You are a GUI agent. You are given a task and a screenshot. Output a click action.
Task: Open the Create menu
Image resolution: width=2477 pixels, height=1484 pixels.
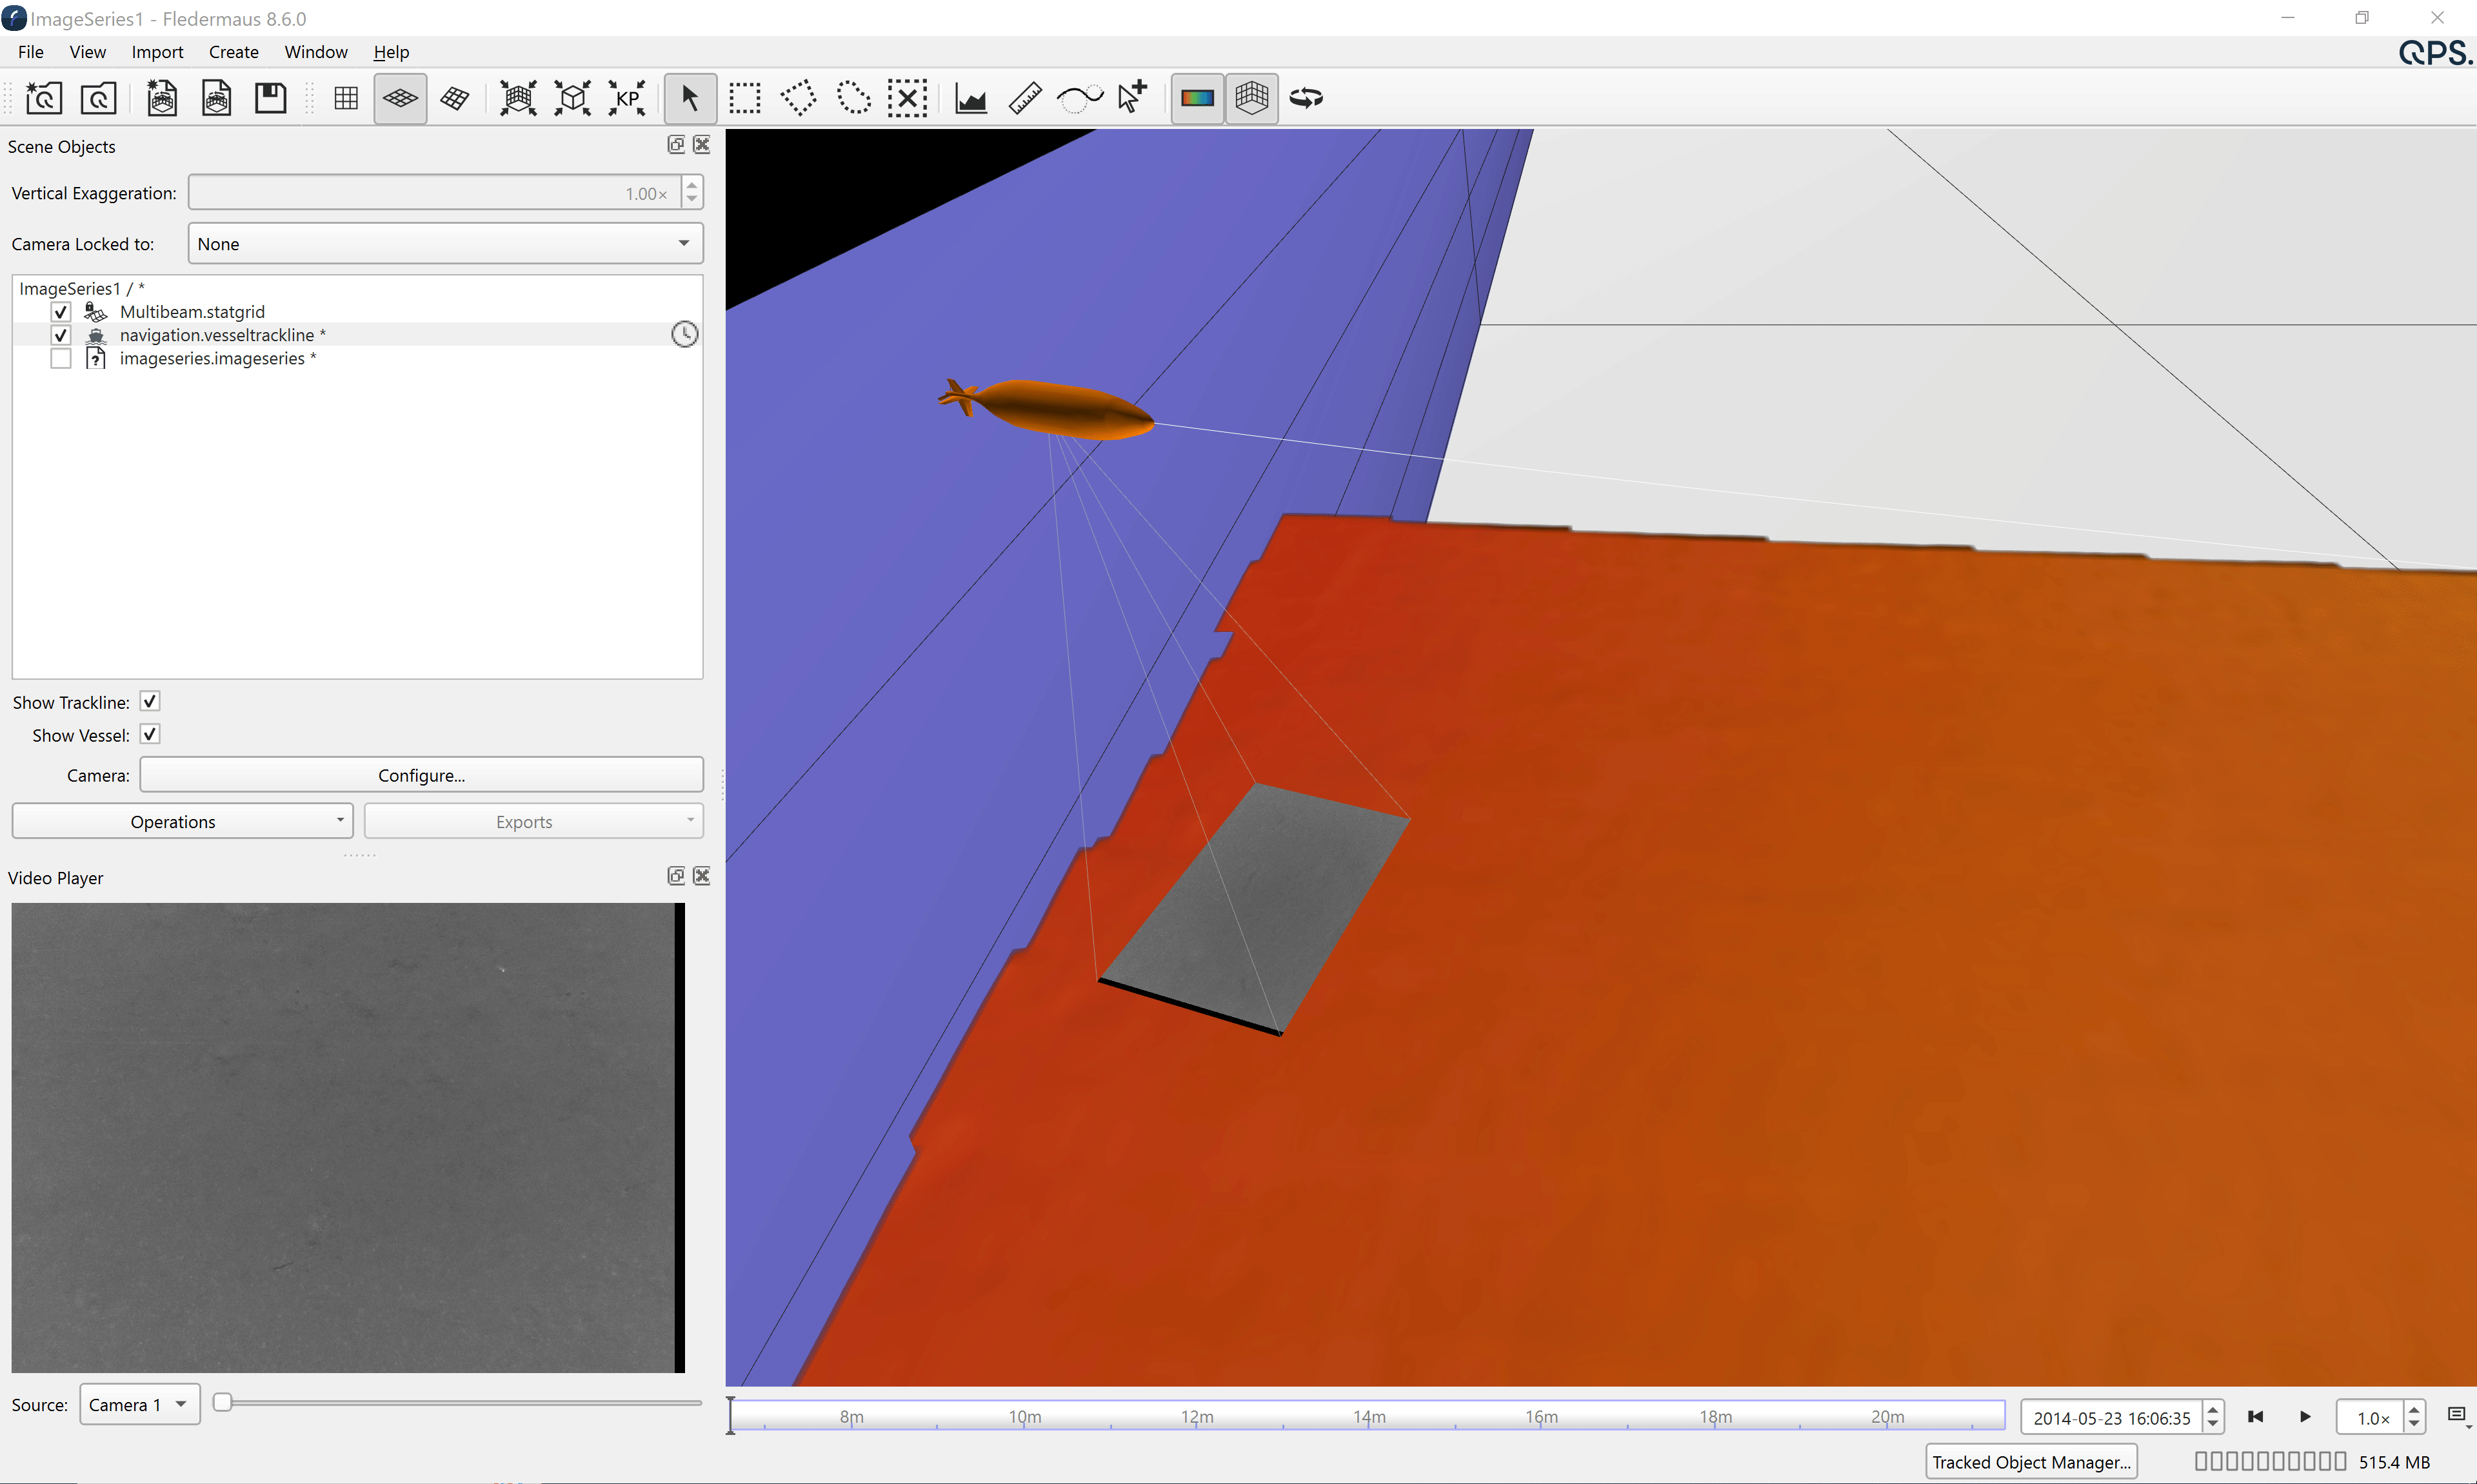point(233,52)
